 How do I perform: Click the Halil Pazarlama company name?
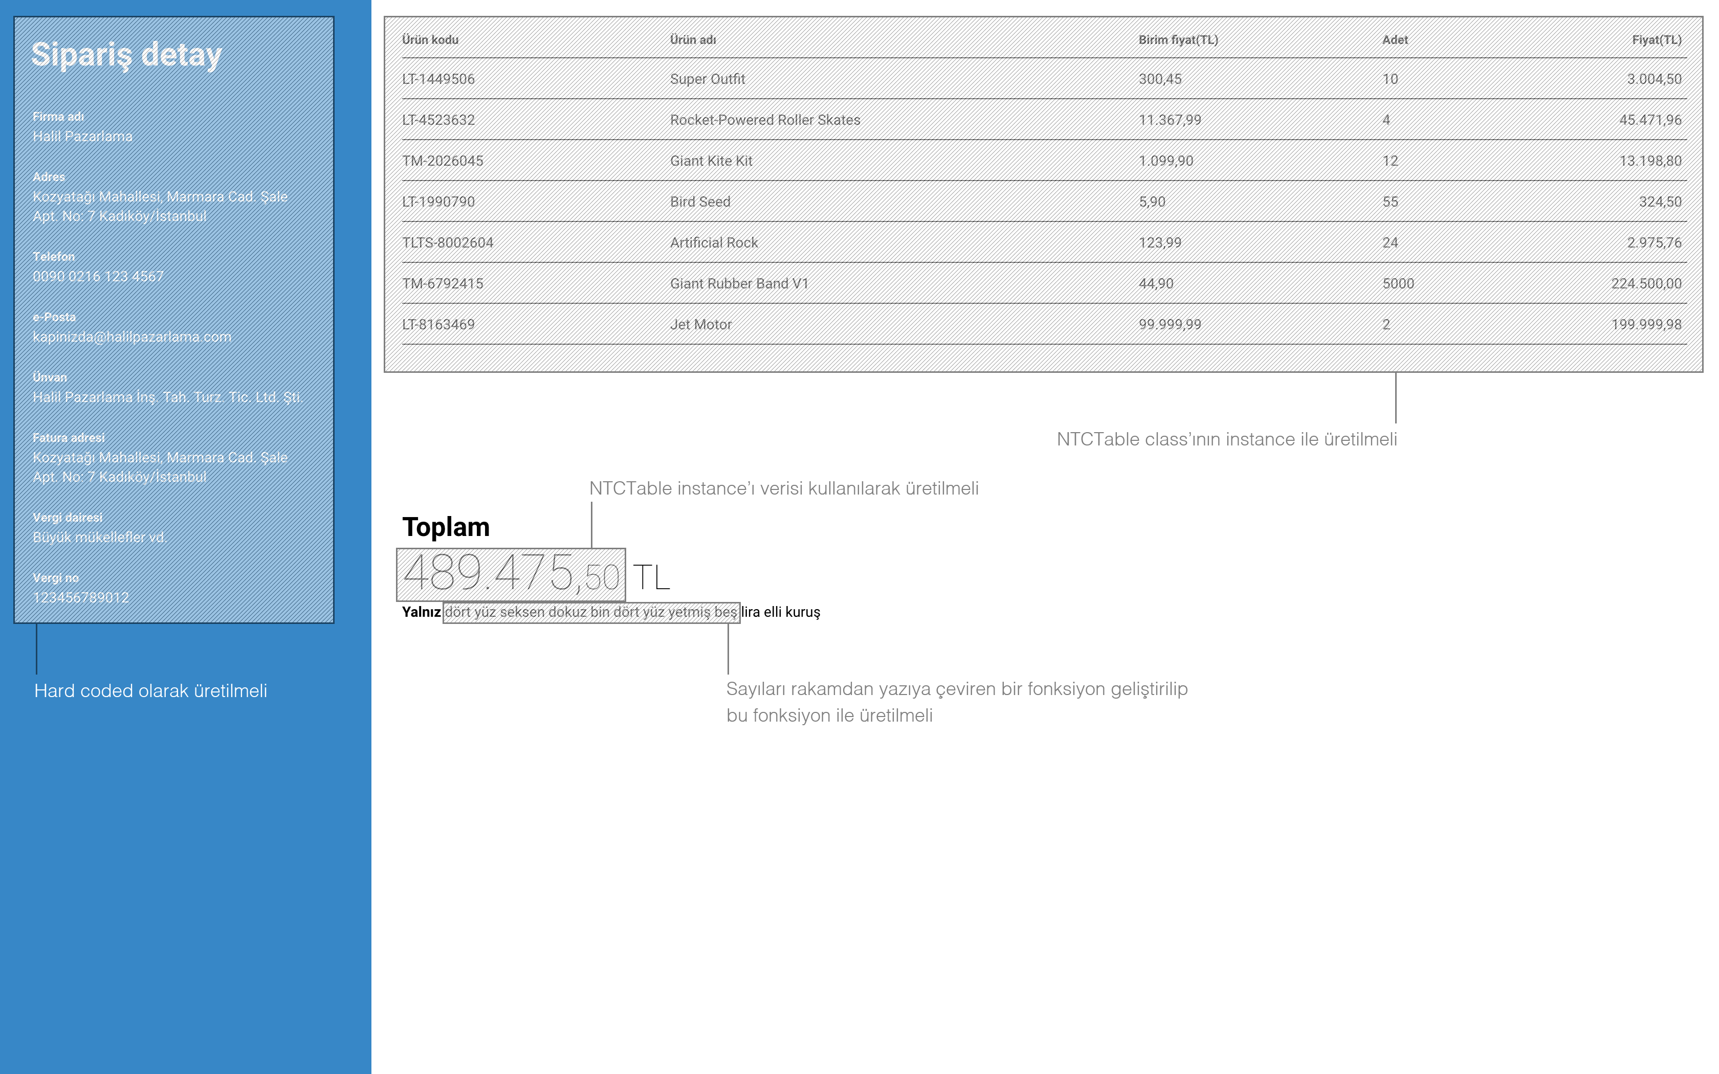click(x=82, y=137)
